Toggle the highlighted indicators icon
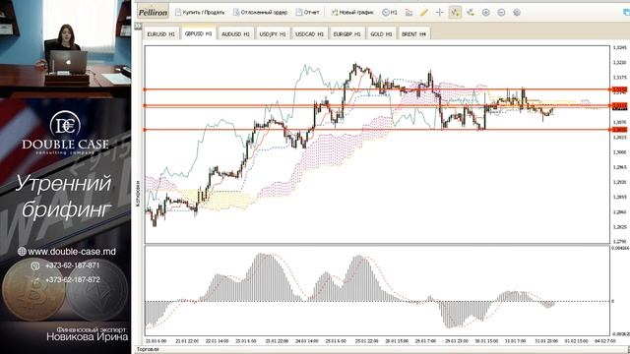Viewport: 630px width, 354px height. pos(455,13)
